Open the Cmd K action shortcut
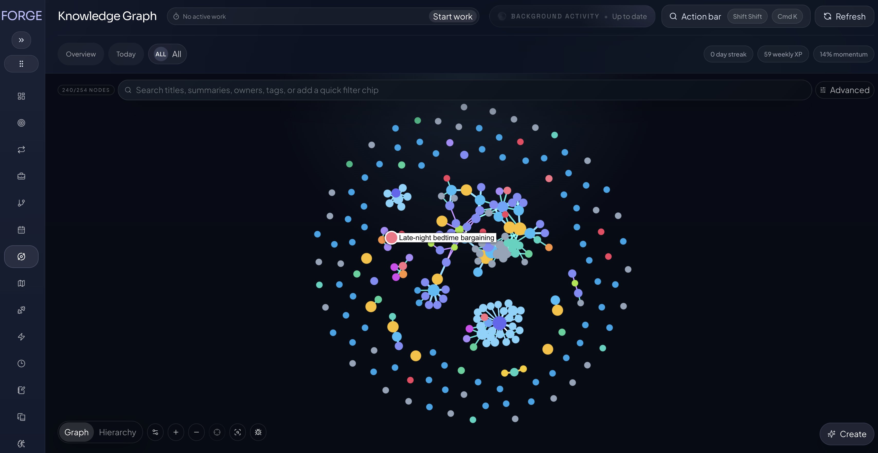The height and width of the screenshot is (453, 878). click(x=787, y=16)
